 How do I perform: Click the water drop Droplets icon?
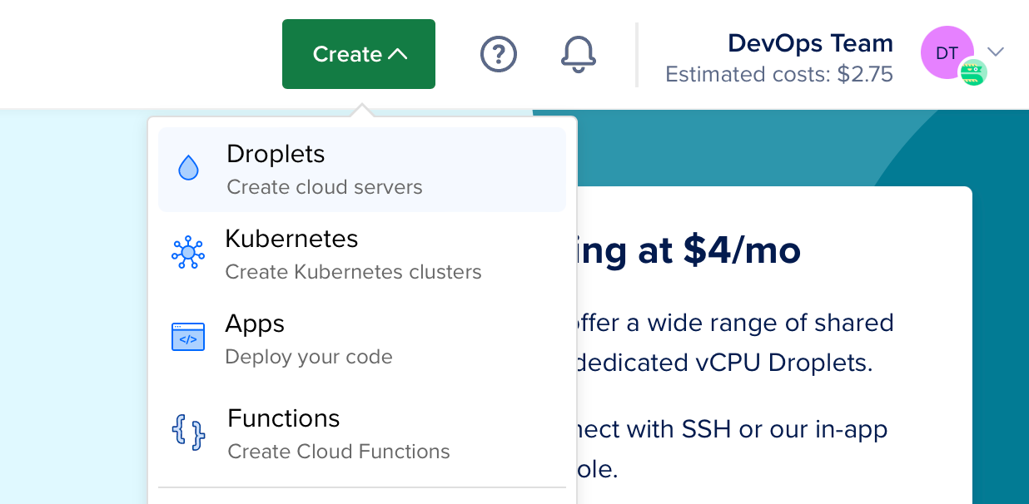pos(189,168)
